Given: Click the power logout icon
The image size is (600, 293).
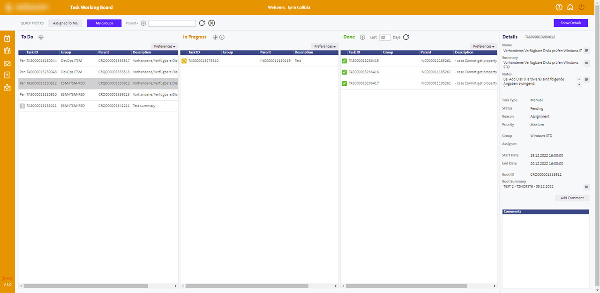Looking at the screenshot, I should coord(582,7).
